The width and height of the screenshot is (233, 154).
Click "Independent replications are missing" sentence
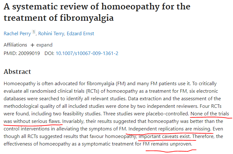(x=170, y=129)
